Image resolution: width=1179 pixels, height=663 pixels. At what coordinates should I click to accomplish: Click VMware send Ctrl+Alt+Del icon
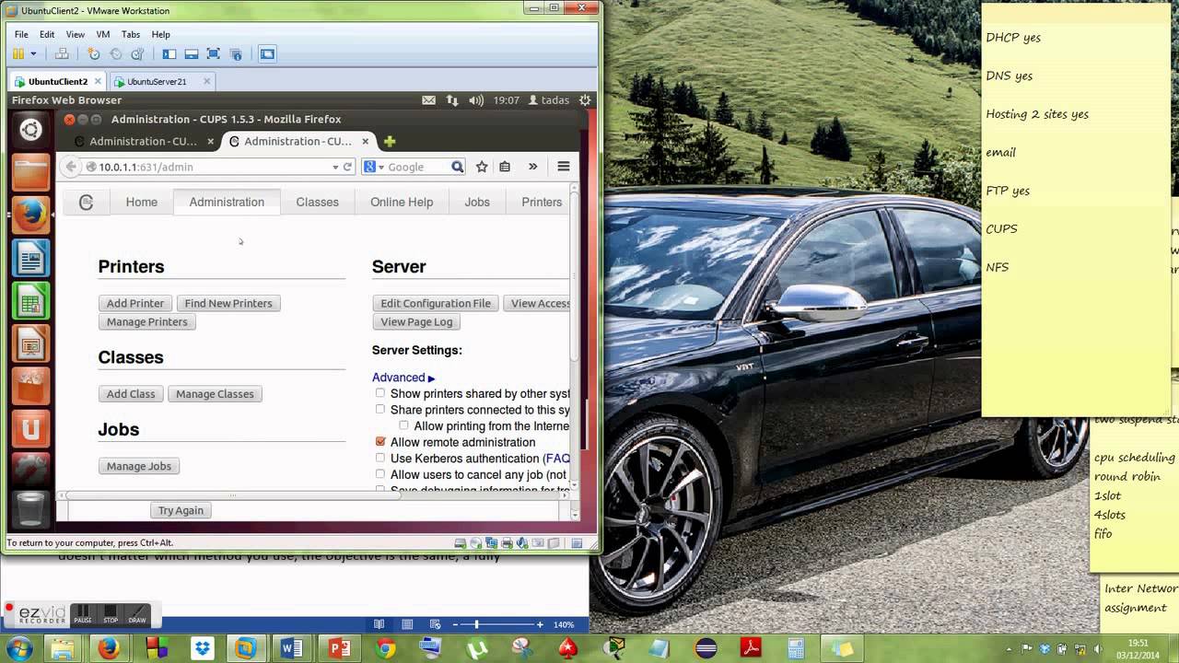(62, 54)
